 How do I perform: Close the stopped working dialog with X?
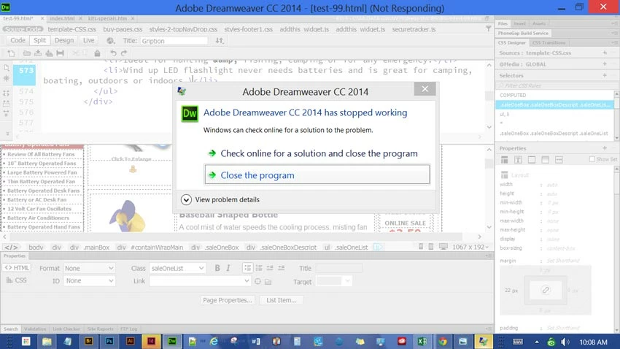click(x=425, y=89)
